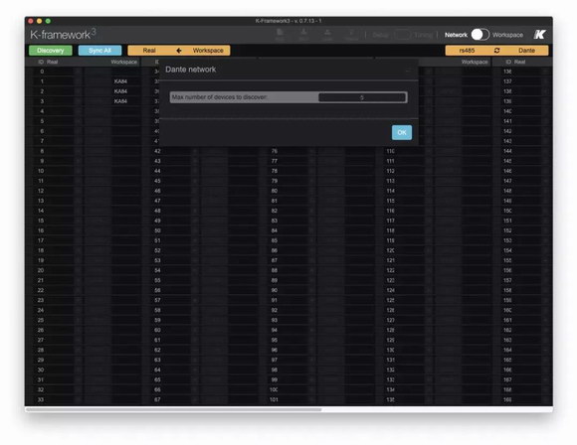The height and width of the screenshot is (445, 577).
Task: Click the New file icon in the toolbar
Action: click(280, 34)
